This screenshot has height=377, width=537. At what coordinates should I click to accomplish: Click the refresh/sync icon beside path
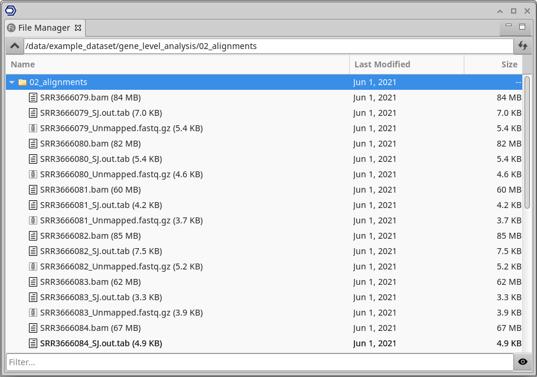coord(522,46)
